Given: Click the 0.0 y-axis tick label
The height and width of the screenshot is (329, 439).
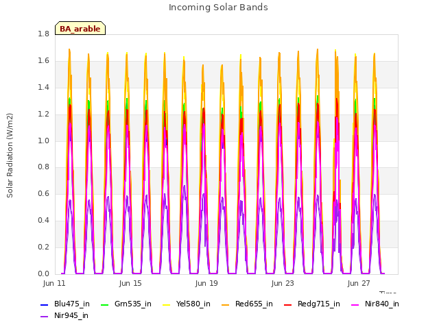Looking at the screenshot, I should 43,273.
